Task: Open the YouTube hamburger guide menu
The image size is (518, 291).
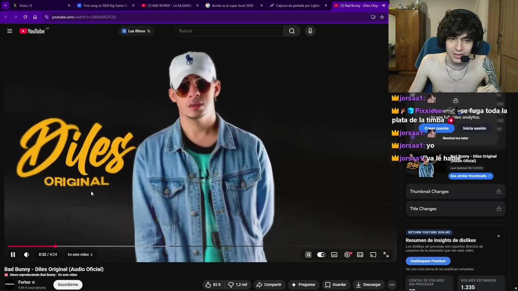Action: click(x=10, y=31)
